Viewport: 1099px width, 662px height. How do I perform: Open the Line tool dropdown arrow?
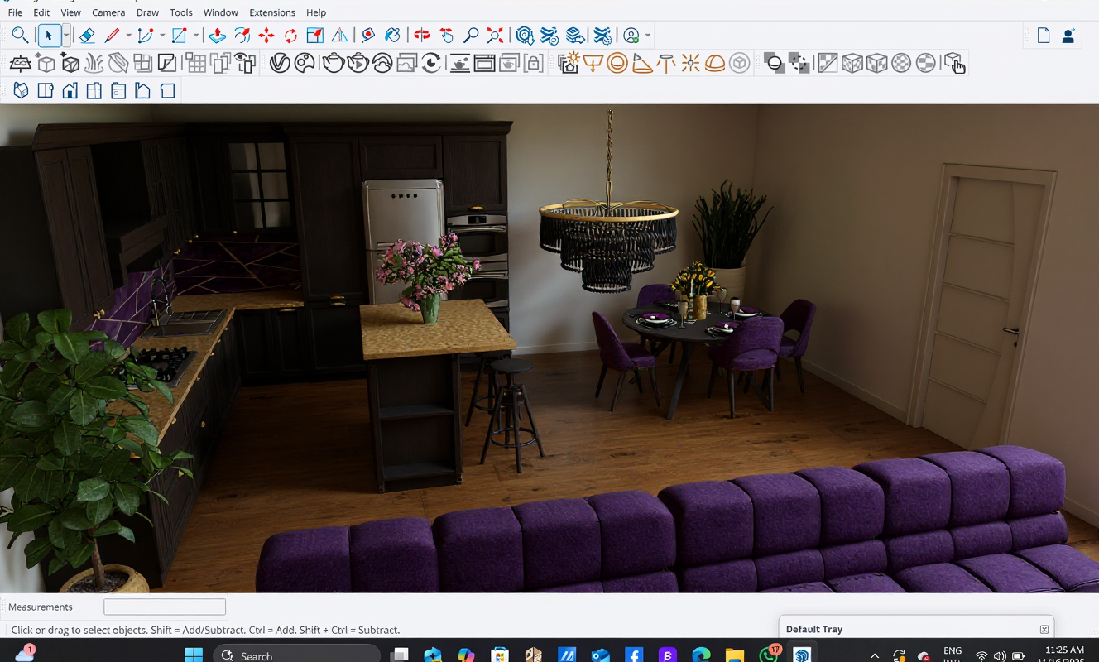[x=128, y=36]
